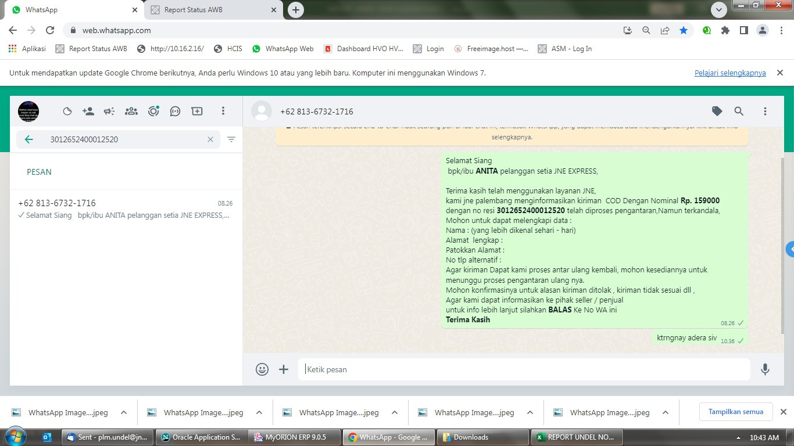Toggle the Chrome side panel
794x446 pixels.
point(743,30)
